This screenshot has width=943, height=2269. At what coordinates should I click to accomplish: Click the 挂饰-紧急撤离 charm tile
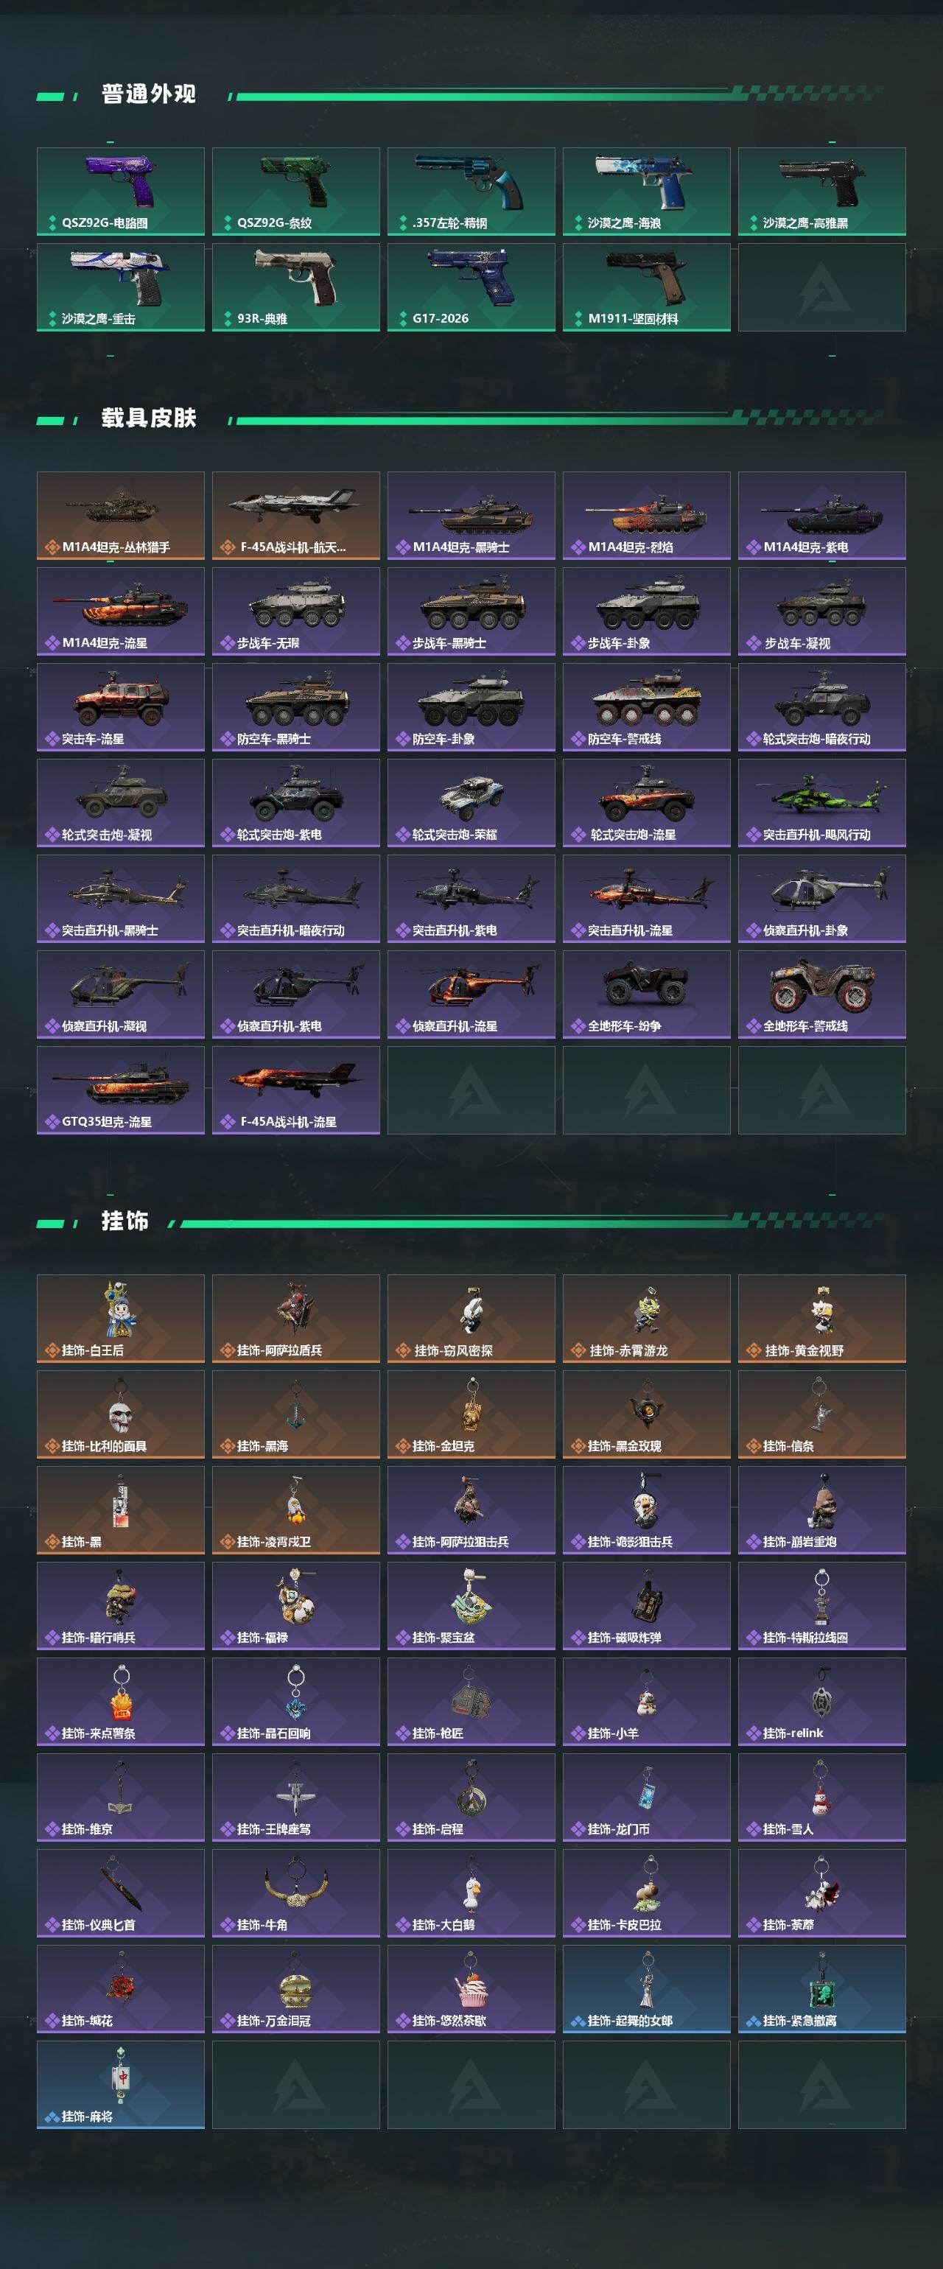click(x=821, y=1989)
